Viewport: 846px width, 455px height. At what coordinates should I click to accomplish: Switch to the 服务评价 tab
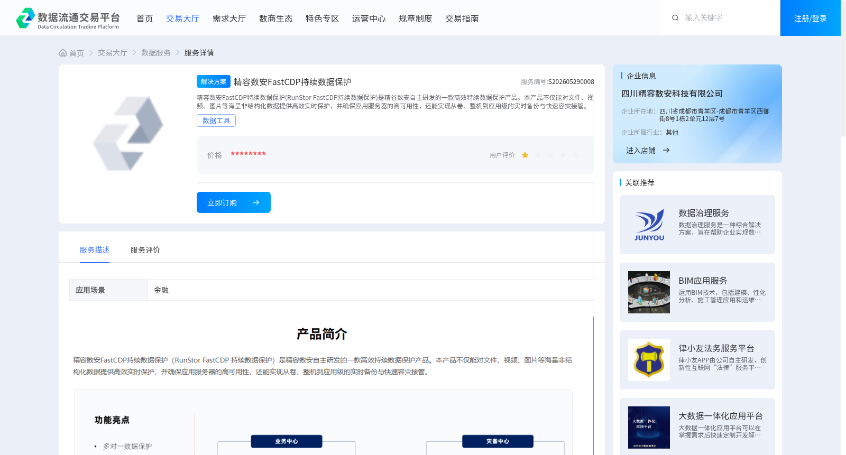click(145, 250)
